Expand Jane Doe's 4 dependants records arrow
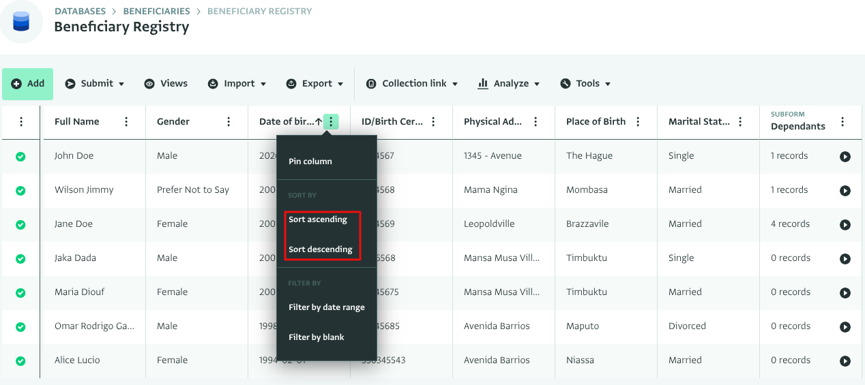 (845, 225)
